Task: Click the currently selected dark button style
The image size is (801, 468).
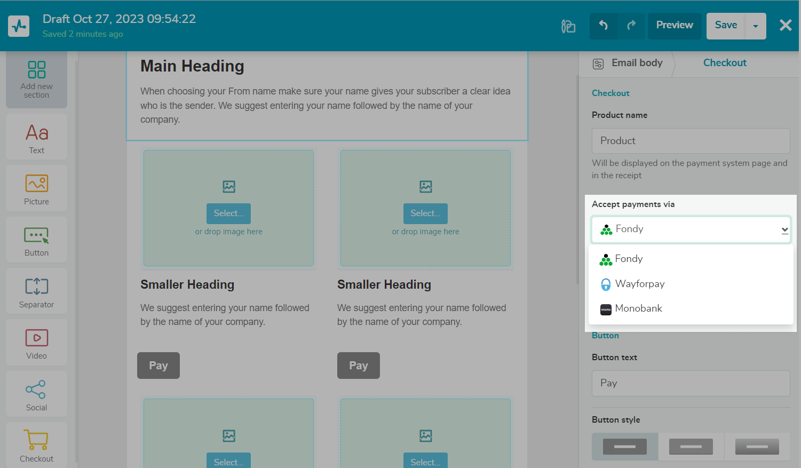Action: coord(625,447)
